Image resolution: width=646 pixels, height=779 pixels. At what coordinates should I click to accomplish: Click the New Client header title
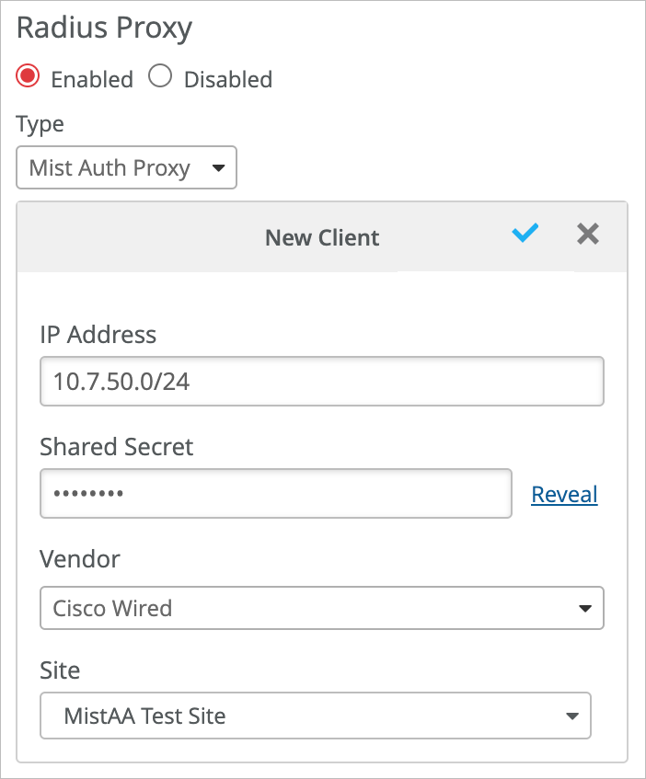[x=322, y=237]
